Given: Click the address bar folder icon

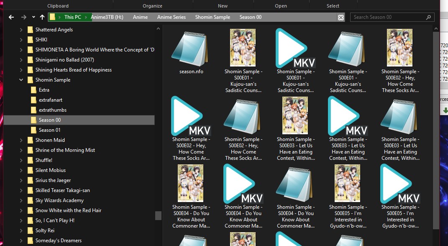Looking at the screenshot, I should click(x=52, y=17).
